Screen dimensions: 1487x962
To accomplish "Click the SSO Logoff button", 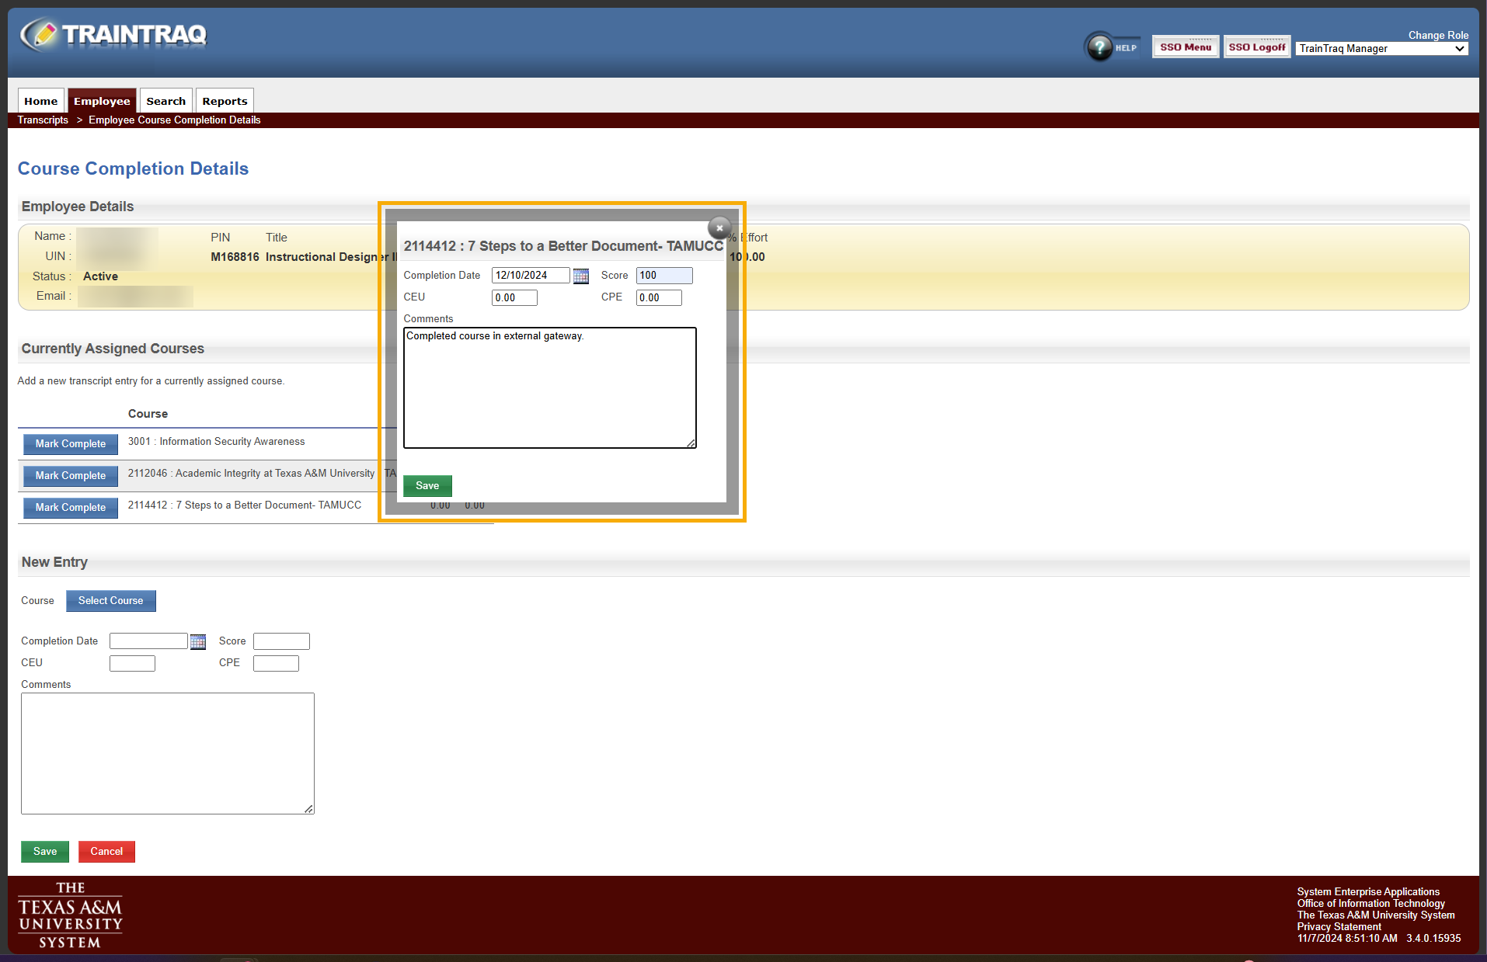I will click(1256, 47).
